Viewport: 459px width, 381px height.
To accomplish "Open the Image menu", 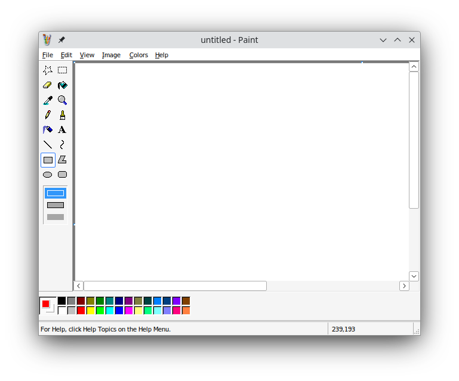I will click(111, 55).
